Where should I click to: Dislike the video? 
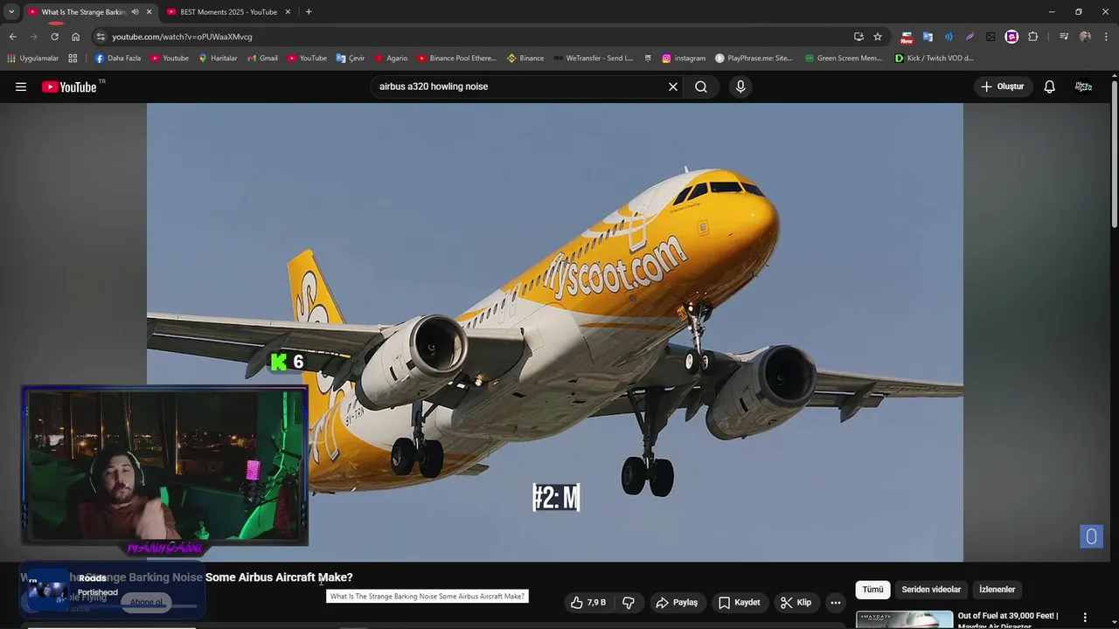pos(628,603)
